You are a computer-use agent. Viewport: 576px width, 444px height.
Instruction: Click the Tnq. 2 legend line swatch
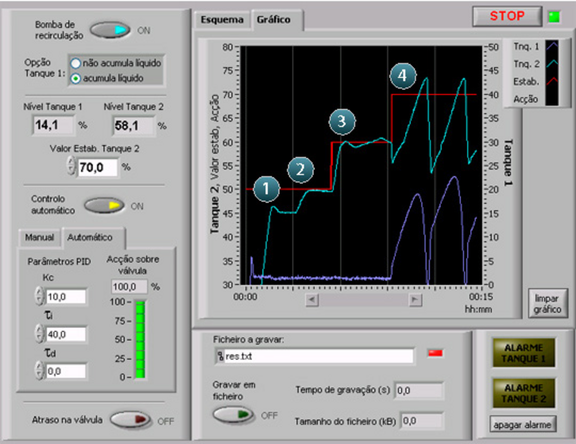tap(551, 64)
